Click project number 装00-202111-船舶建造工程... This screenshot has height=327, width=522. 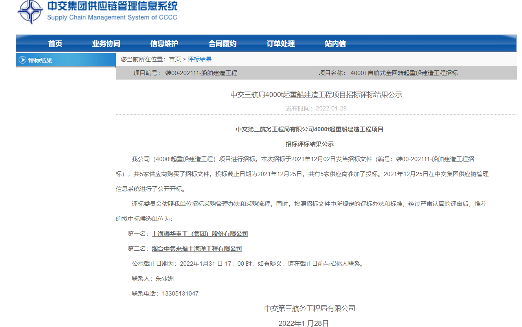[204, 73]
